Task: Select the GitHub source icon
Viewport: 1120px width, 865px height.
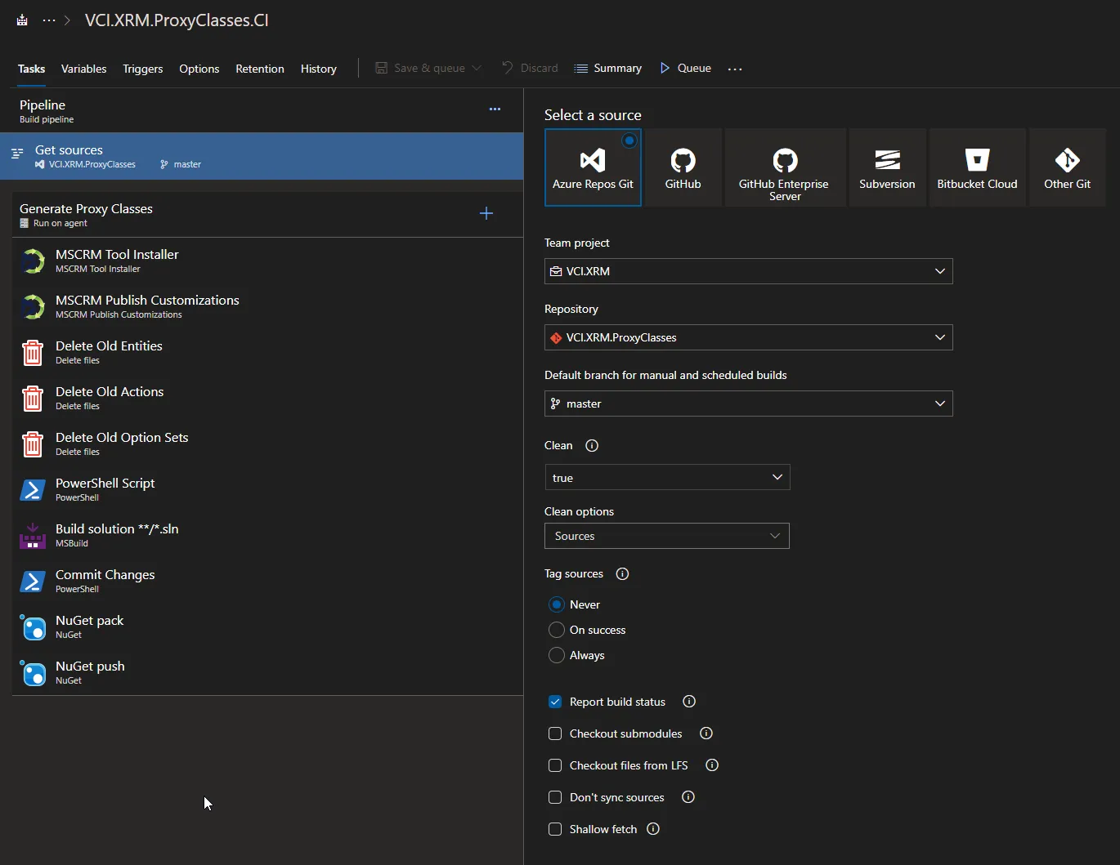Action: 683,167
